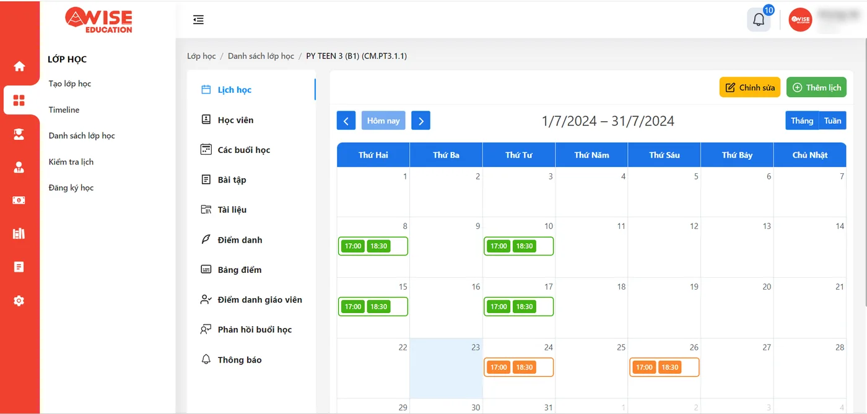Open the document report icon in sidebar
This screenshot has width=867, height=414.
(x=19, y=267)
